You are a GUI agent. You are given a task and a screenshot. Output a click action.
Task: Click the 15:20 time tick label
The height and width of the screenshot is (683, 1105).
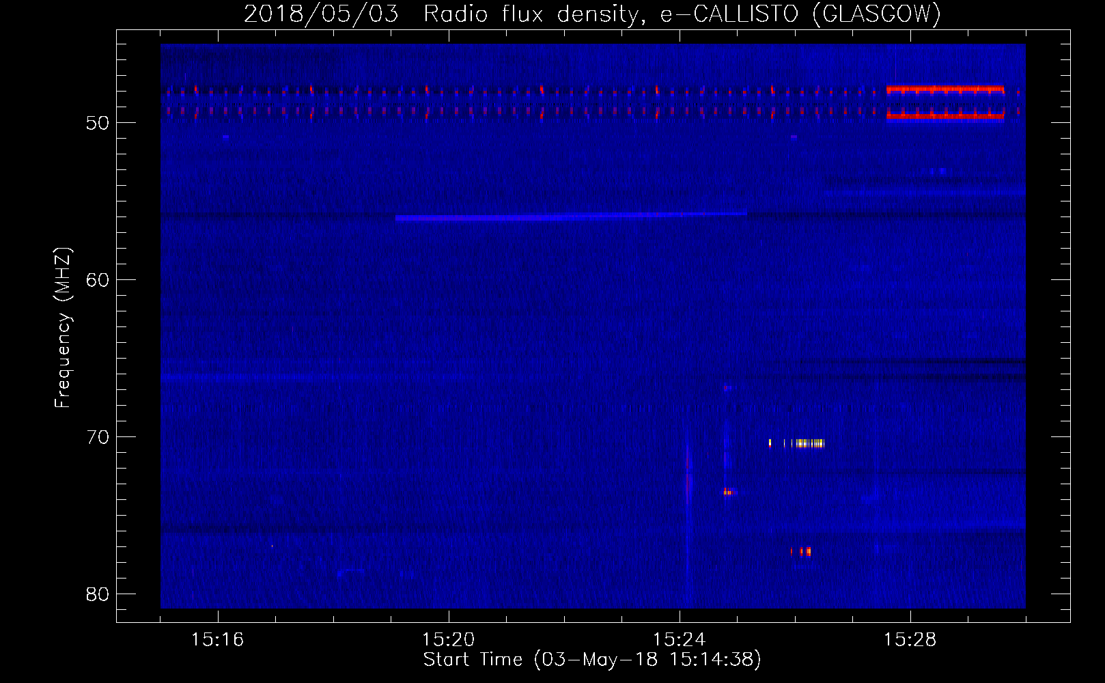pos(448,640)
